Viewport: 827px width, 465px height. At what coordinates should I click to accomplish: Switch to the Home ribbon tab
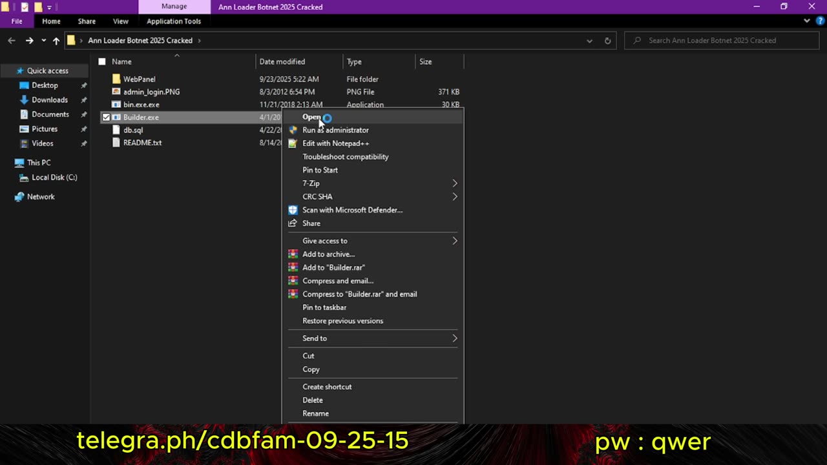[x=51, y=21]
